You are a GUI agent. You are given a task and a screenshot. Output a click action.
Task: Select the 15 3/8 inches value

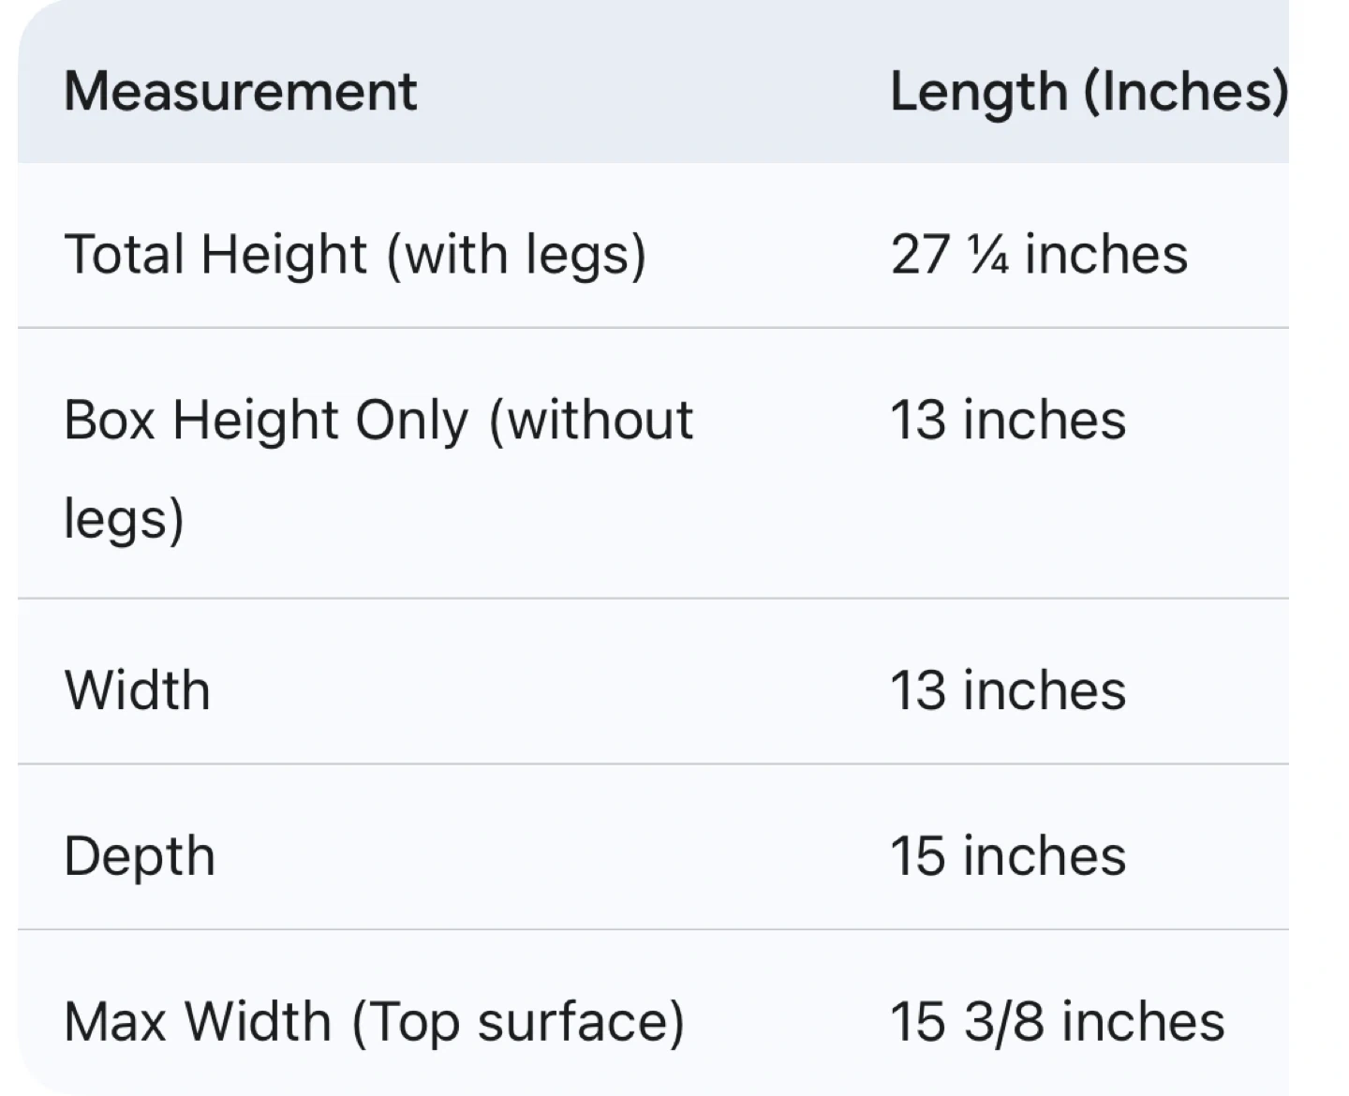pos(1057,1021)
